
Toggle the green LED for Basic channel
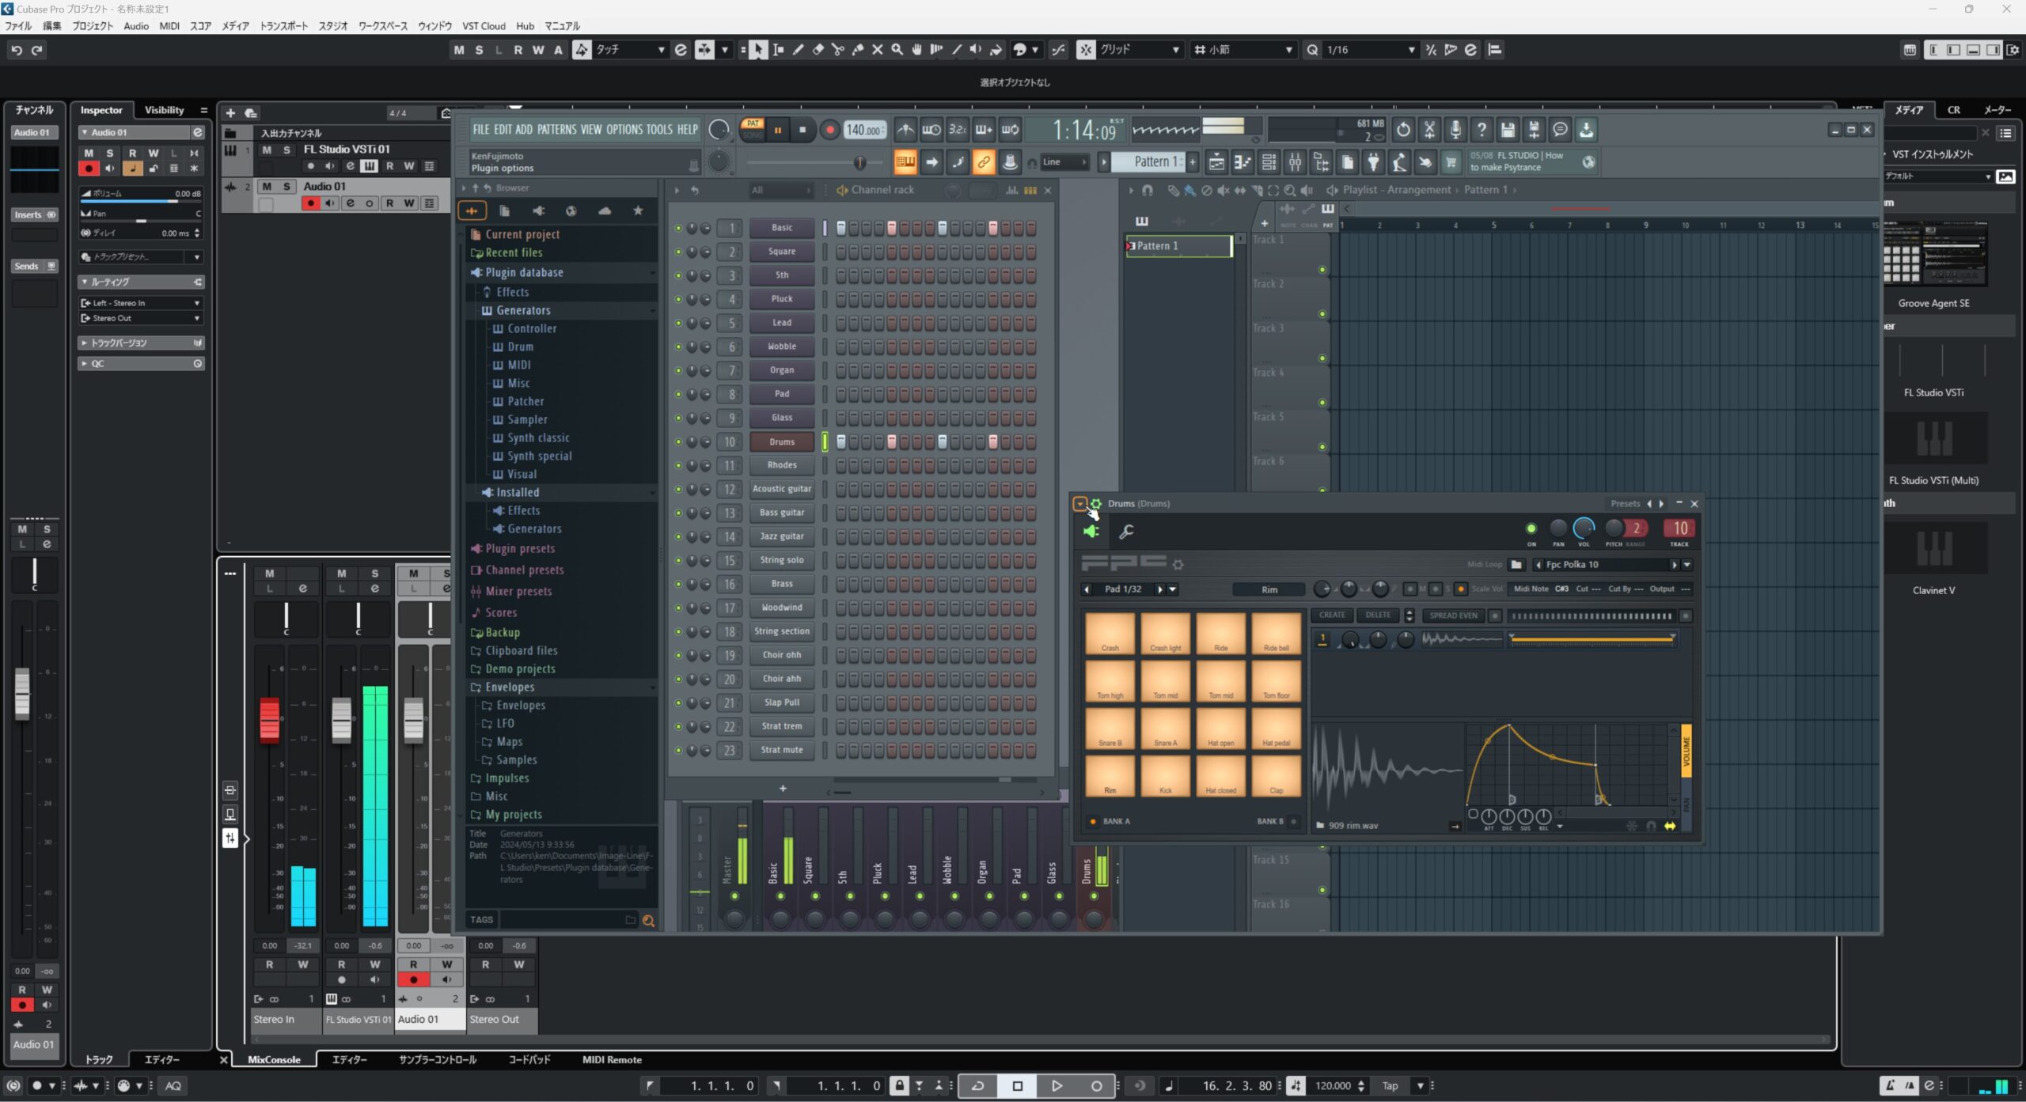pos(678,229)
